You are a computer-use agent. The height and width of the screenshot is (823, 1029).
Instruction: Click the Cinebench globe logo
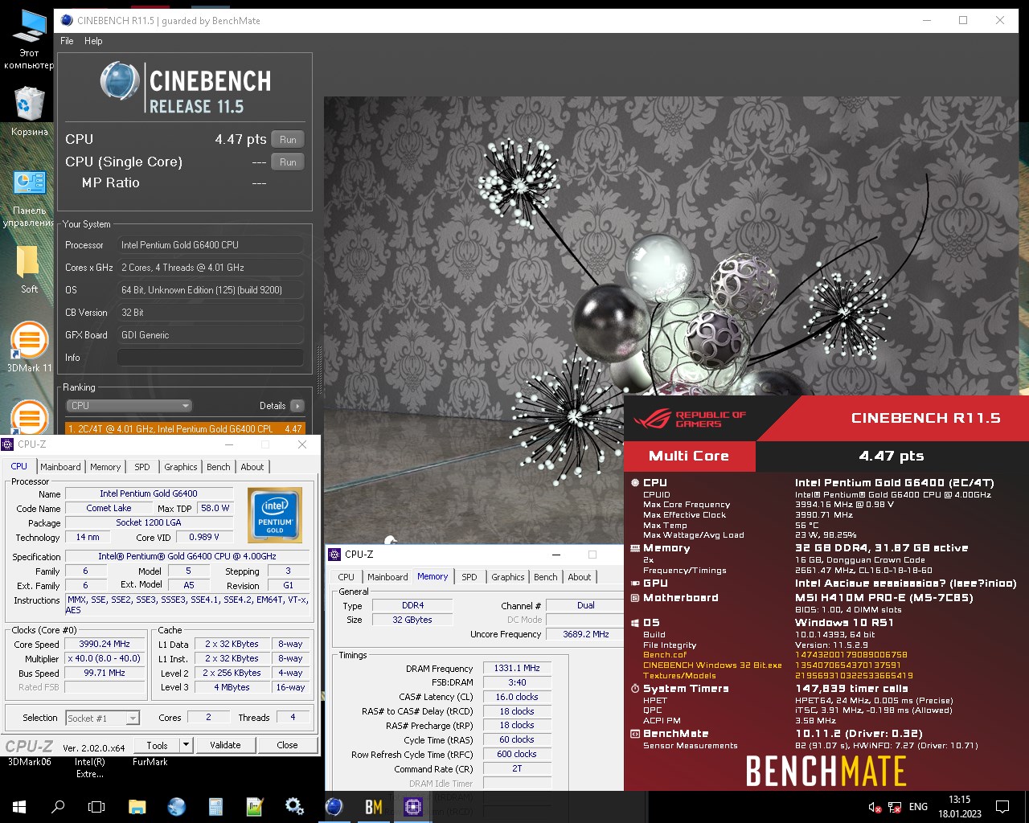(120, 81)
